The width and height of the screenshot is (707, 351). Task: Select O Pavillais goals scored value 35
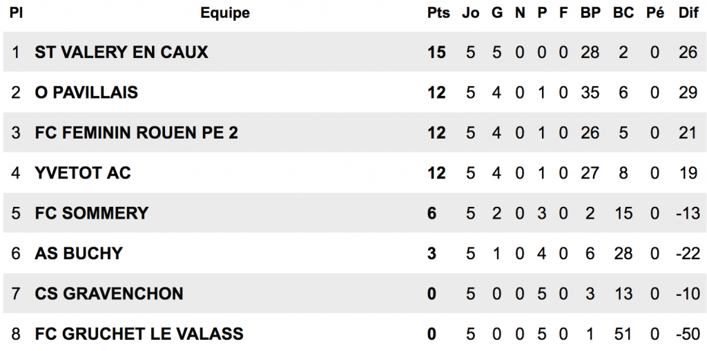point(590,93)
